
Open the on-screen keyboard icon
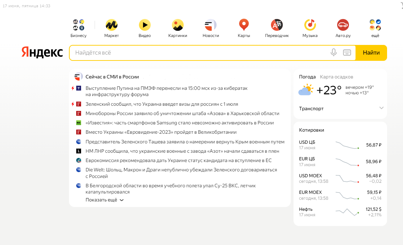pos(347,53)
